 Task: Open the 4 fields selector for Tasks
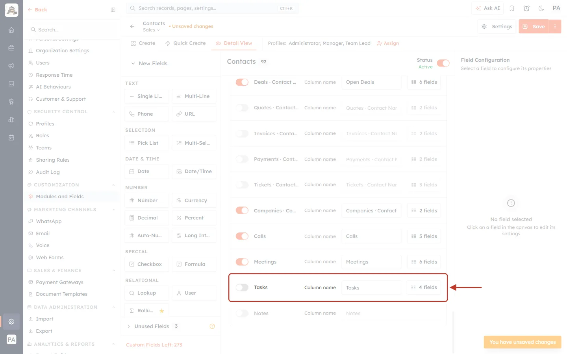click(424, 288)
